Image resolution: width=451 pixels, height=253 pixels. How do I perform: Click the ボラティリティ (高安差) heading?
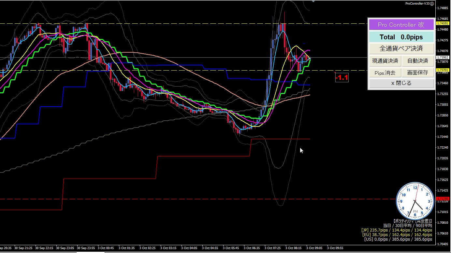tap(413, 221)
